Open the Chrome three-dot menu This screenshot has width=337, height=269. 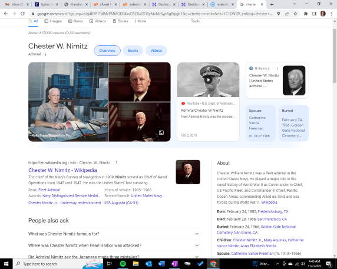coord(331,14)
